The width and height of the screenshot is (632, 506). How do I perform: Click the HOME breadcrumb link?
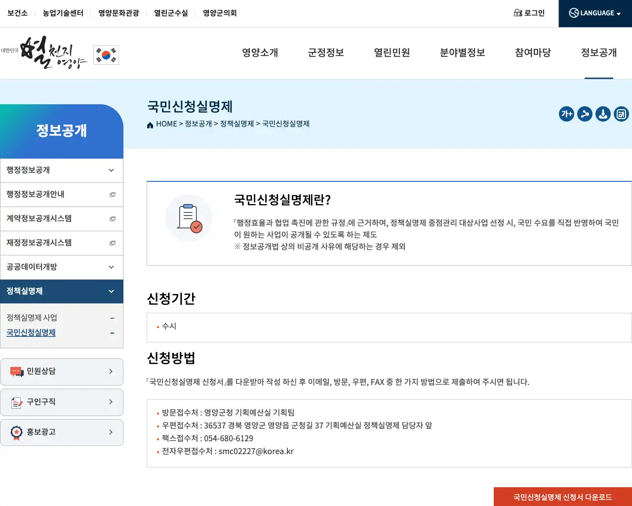166,124
